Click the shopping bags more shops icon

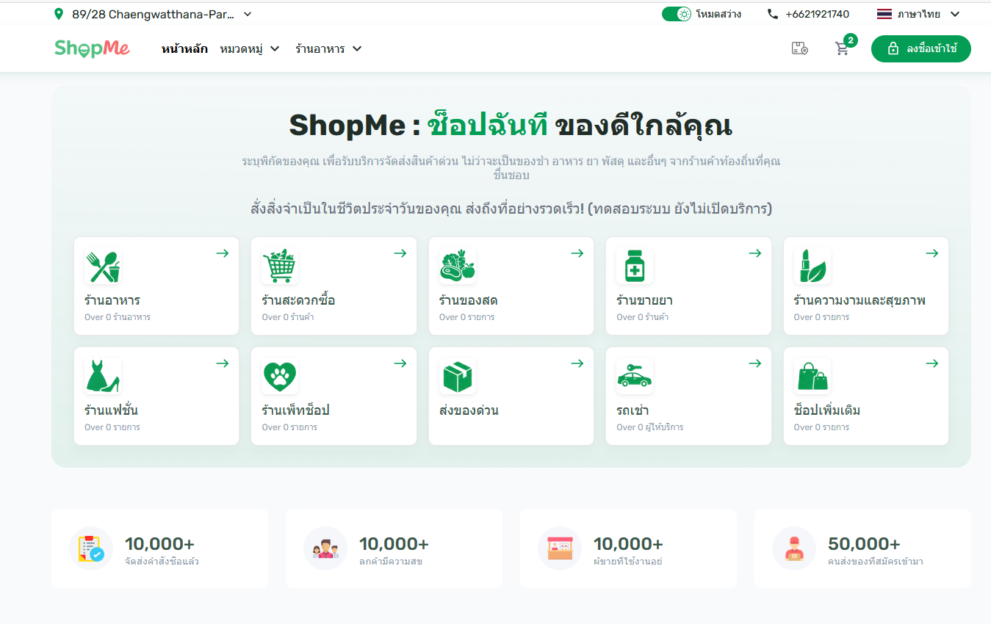coord(812,376)
